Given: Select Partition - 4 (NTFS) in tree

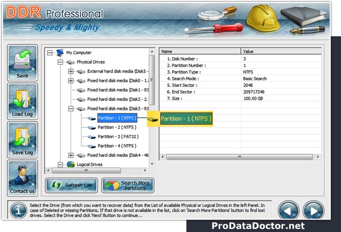Looking at the screenshot, I should (117, 146).
